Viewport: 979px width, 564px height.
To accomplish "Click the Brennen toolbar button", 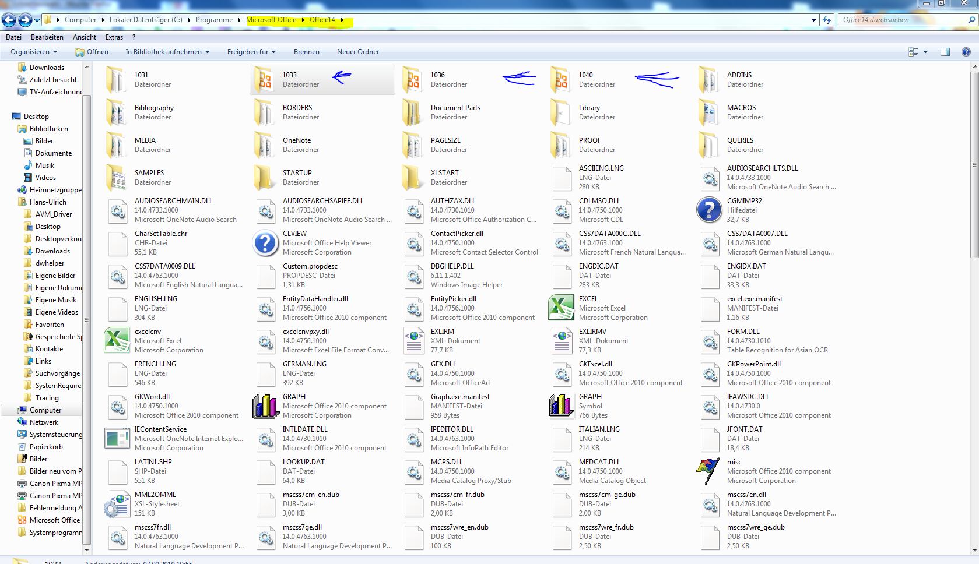I will pos(307,52).
